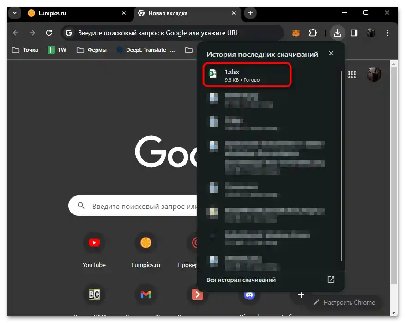Viewport: 405px width, 323px height.
Task: Open the TW bookmark
Action: (x=57, y=50)
